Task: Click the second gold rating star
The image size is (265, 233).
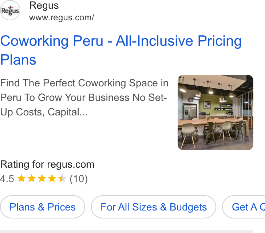Action: 32,179
